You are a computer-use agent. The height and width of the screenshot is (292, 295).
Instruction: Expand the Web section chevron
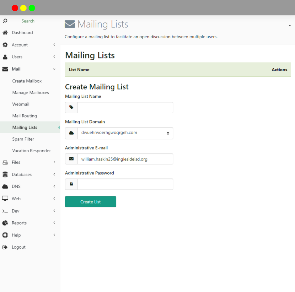click(x=54, y=198)
